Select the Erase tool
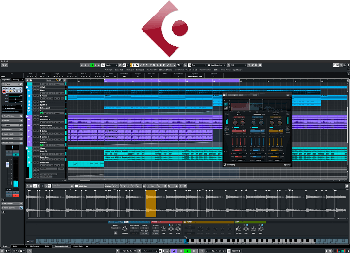 point(144,65)
